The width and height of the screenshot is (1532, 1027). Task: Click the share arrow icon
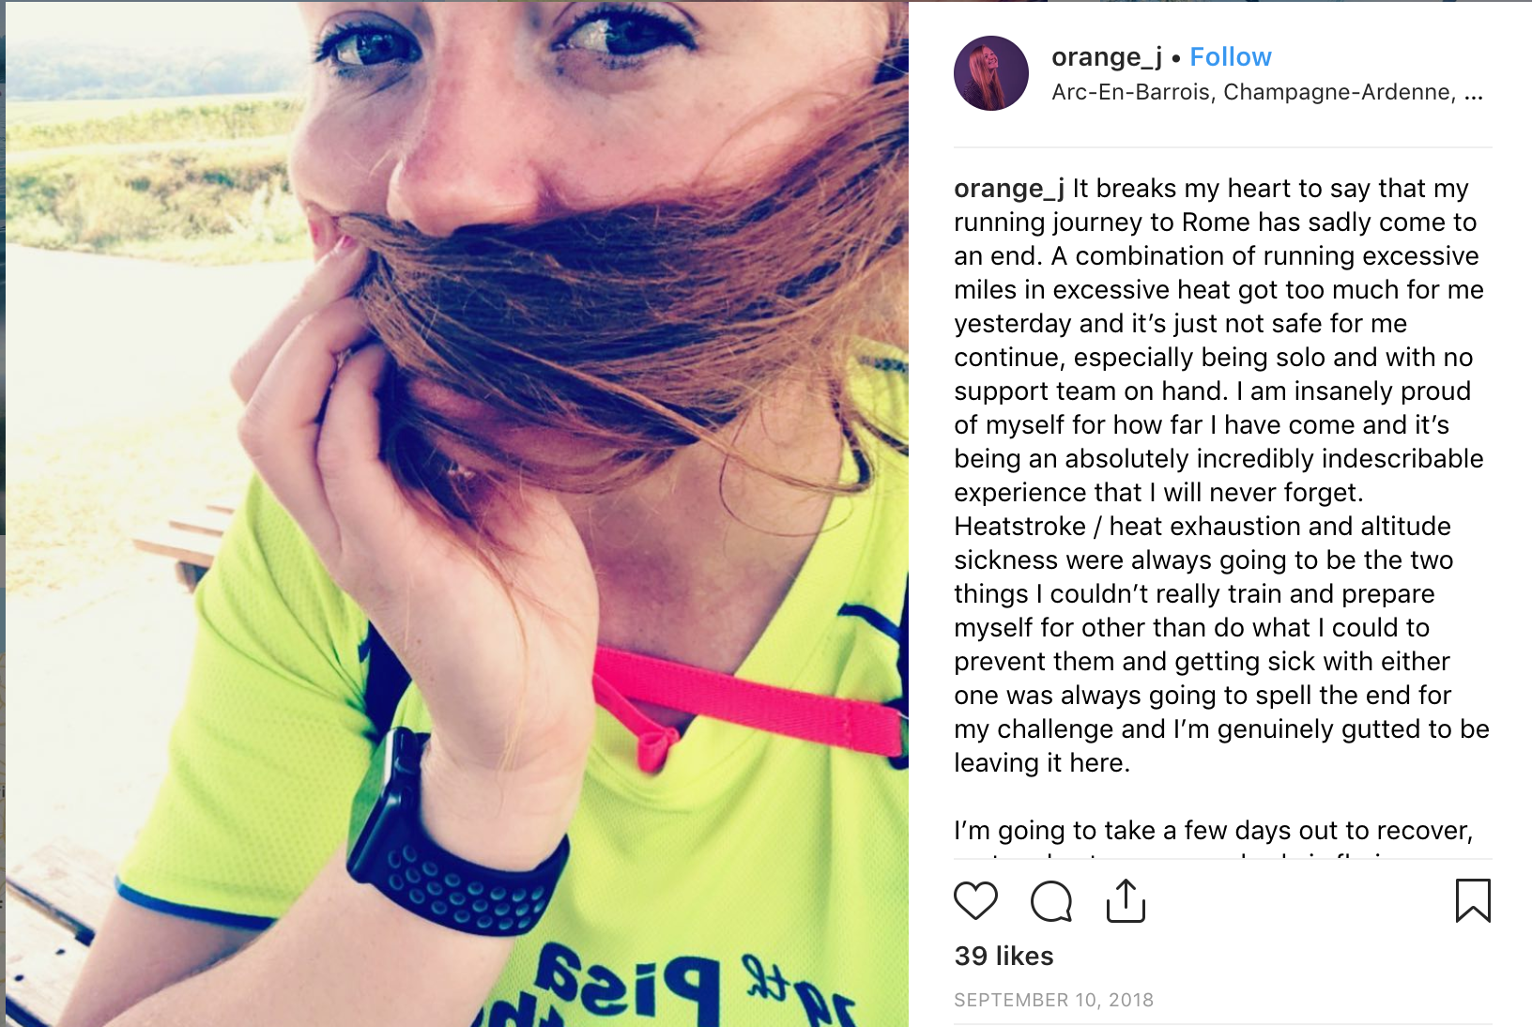pos(1126,901)
